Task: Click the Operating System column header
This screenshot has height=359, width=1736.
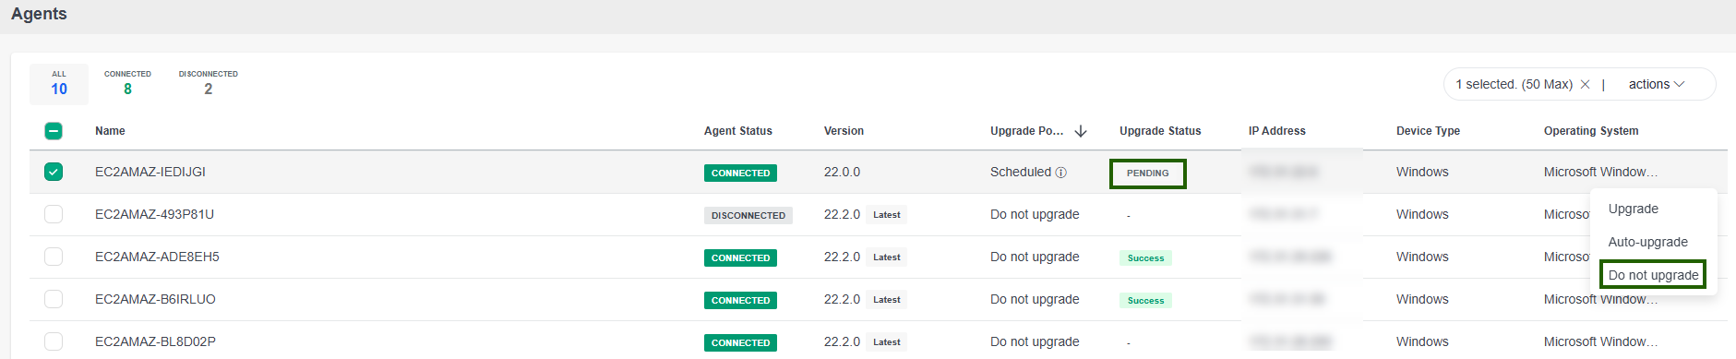Action: point(1591,131)
